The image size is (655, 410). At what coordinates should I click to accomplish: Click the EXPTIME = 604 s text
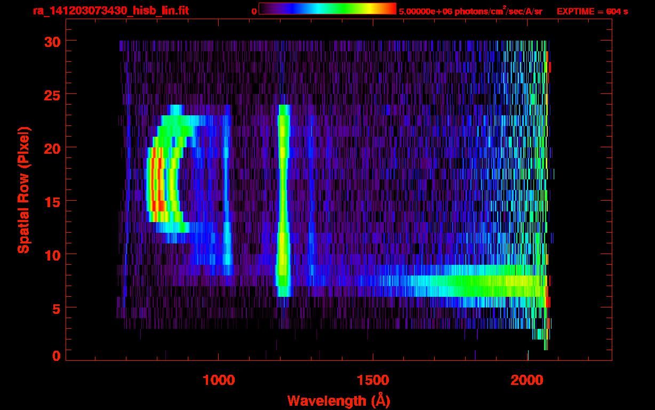pos(592,11)
